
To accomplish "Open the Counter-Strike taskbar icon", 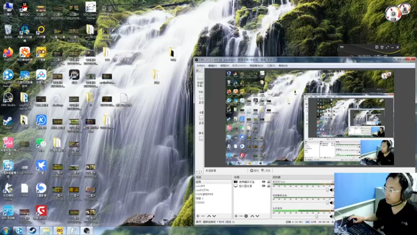I will pyautogui.click(x=73, y=230).
